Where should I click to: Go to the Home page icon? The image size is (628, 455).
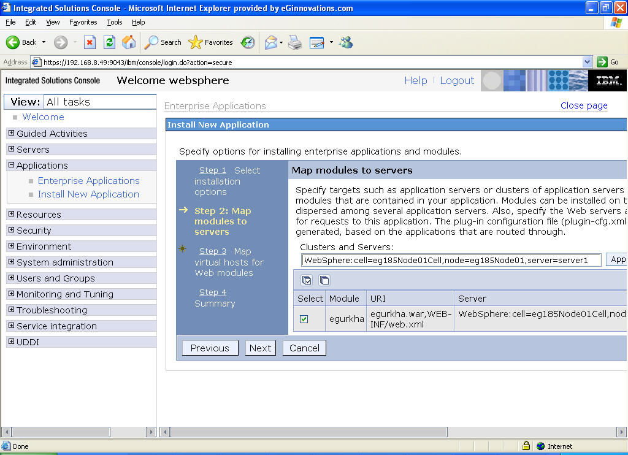tap(129, 42)
